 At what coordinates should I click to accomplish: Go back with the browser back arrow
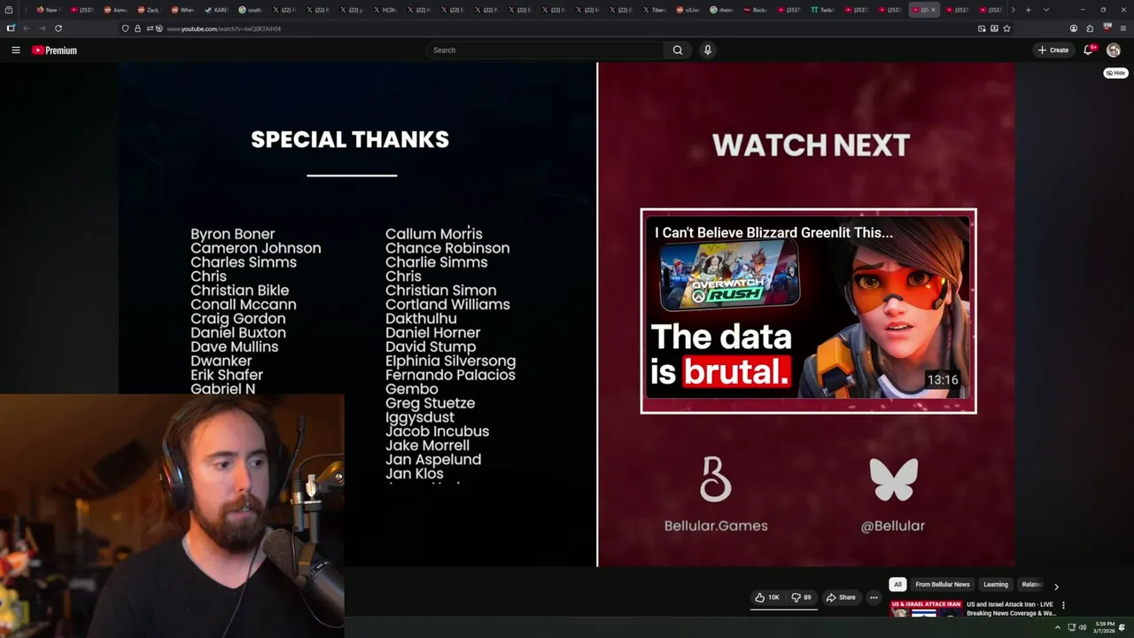pyautogui.click(x=27, y=28)
